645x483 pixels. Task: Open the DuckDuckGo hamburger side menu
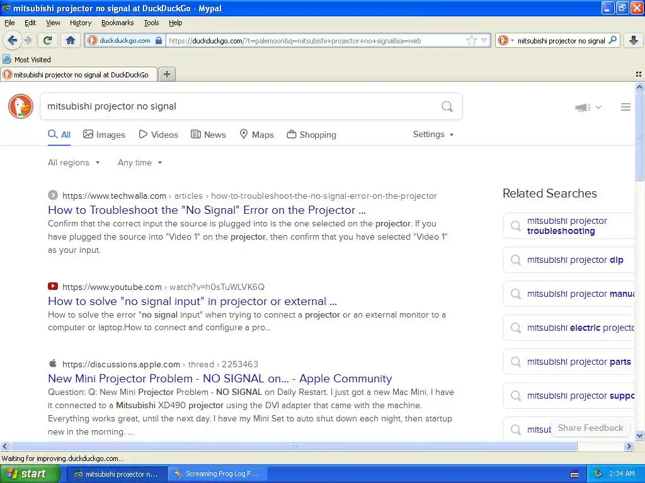625,107
